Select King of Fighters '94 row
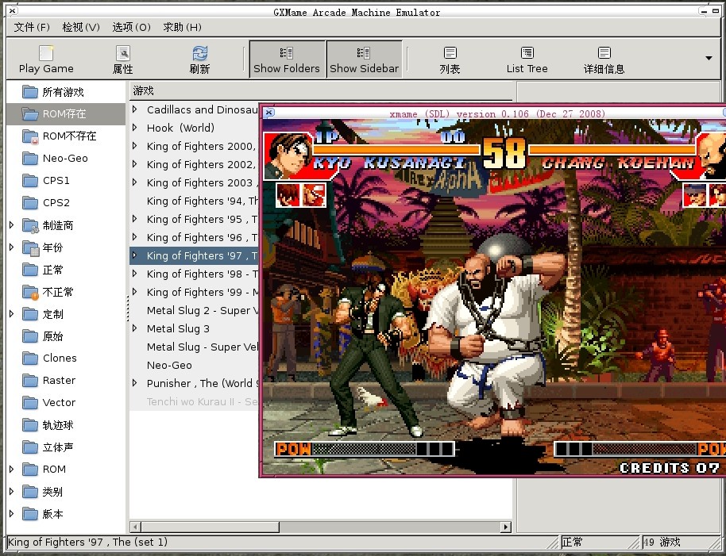Image resolution: width=726 pixels, height=556 pixels. [x=194, y=201]
